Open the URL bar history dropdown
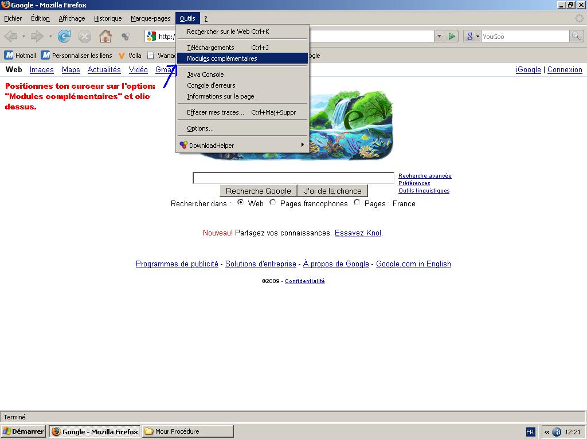 439,37
